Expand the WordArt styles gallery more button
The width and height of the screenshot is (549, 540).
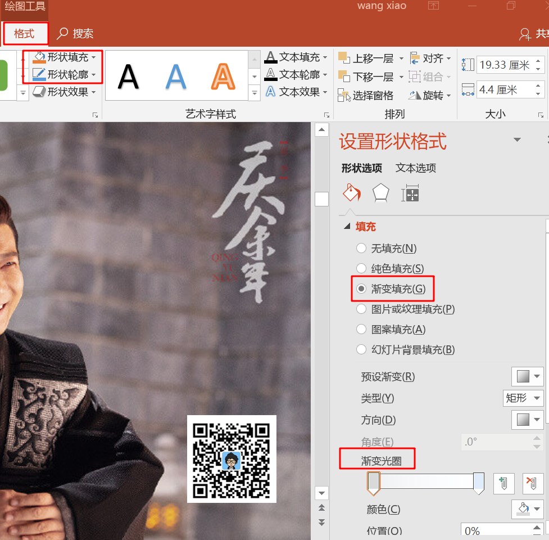tap(255, 93)
